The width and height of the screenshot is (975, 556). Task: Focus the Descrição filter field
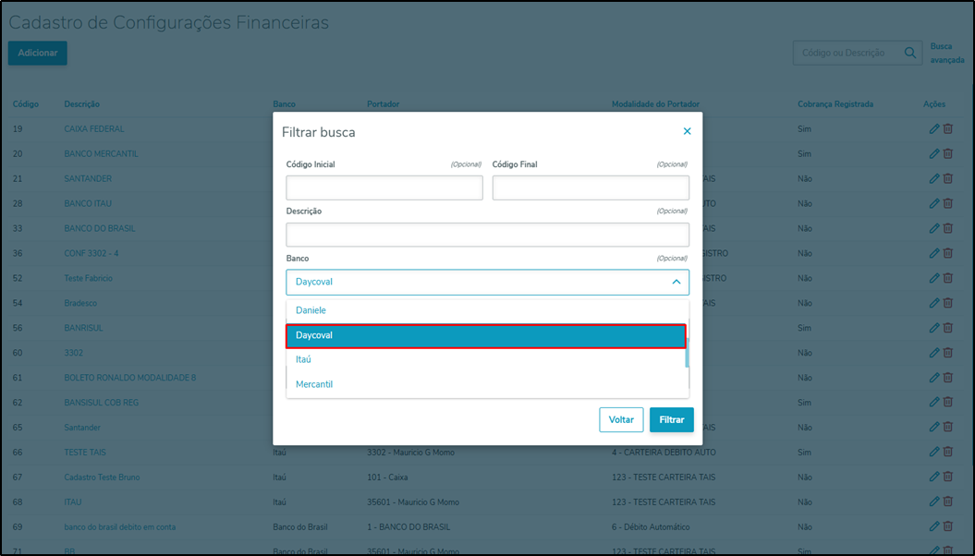[488, 235]
